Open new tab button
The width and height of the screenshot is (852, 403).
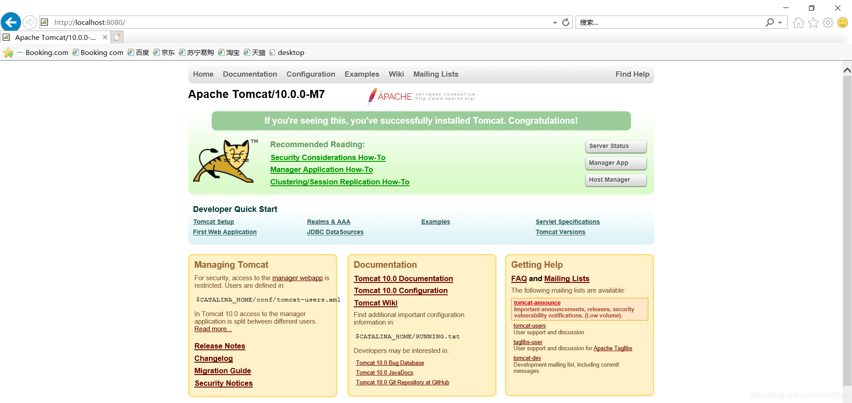coord(117,37)
